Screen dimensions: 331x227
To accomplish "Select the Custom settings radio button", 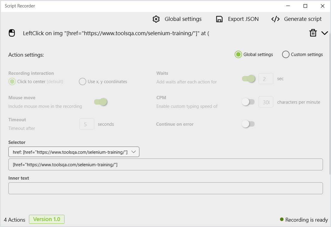I will click(286, 55).
